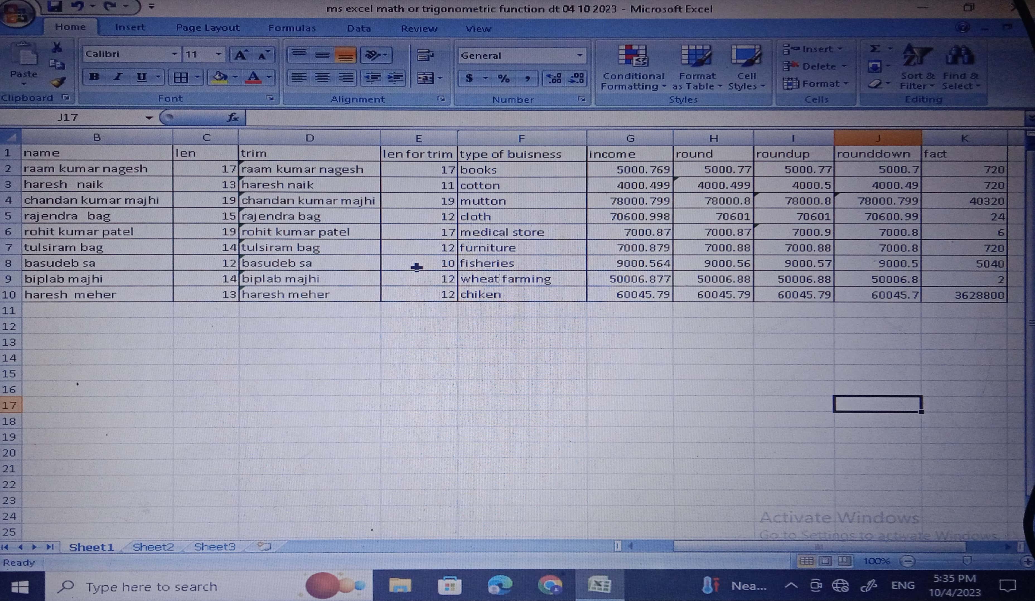The height and width of the screenshot is (601, 1035).
Task: Enable center horizontal alignment
Action: [322, 77]
